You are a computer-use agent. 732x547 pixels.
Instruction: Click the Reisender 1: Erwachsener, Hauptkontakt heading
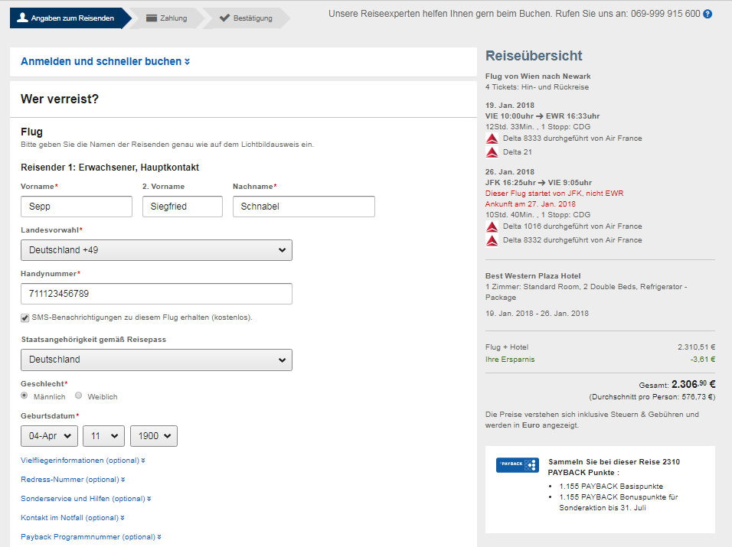109,168
